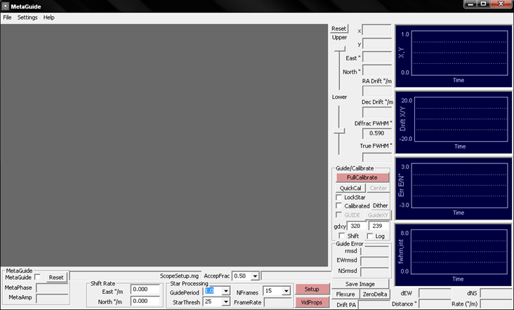Enable the LockStar checkbox
The height and width of the screenshot is (310, 514).
pyautogui.click(x=340, y=198)
